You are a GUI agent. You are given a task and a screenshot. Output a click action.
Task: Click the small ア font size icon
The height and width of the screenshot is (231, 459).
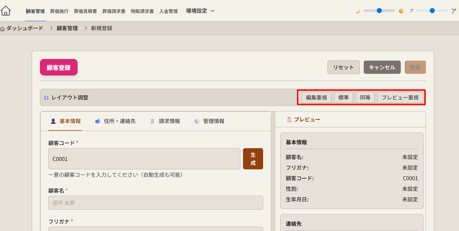(411, 11)
